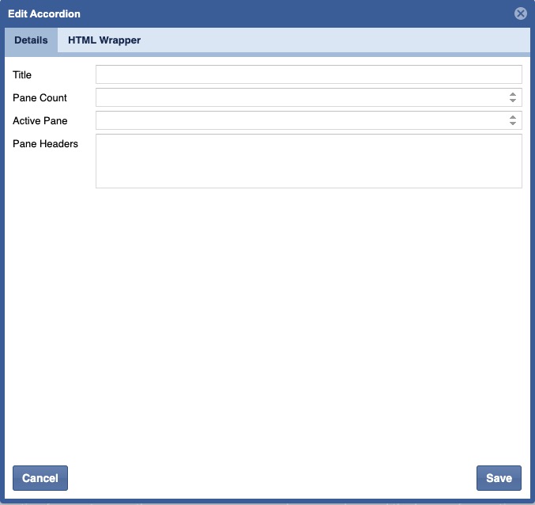
Task: Select the Active Pane label
Action: (40, 121)
